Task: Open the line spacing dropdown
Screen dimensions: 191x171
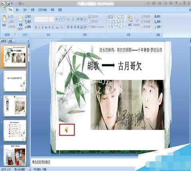Action: pyautogui.click(x=86, y=20)
